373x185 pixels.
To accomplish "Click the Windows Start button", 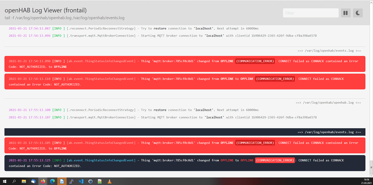I will click(x=5, y=181).
